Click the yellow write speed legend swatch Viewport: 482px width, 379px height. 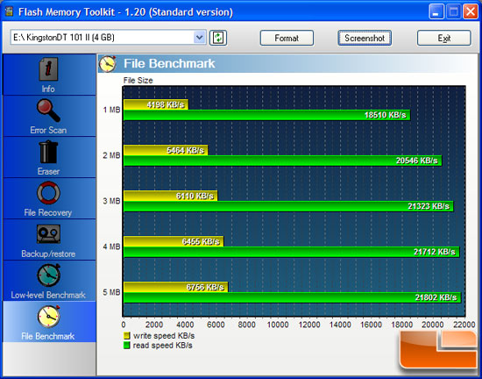(127, 336)
